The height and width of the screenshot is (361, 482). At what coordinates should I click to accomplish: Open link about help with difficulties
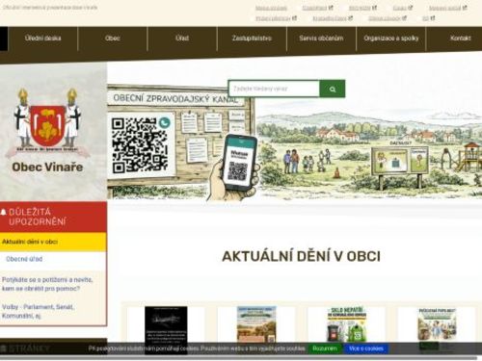pyautogui.click(x=47, y=284)
